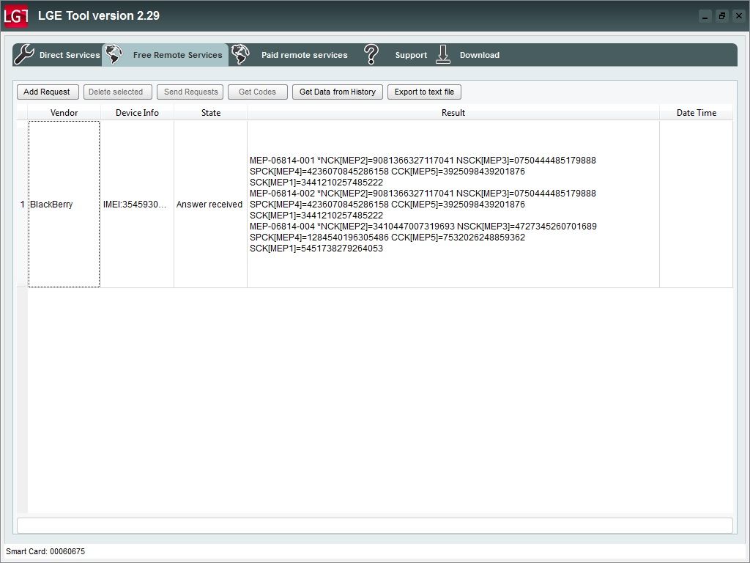
Task: Click the Device Info column header
Action: click(x=137, y=112)
